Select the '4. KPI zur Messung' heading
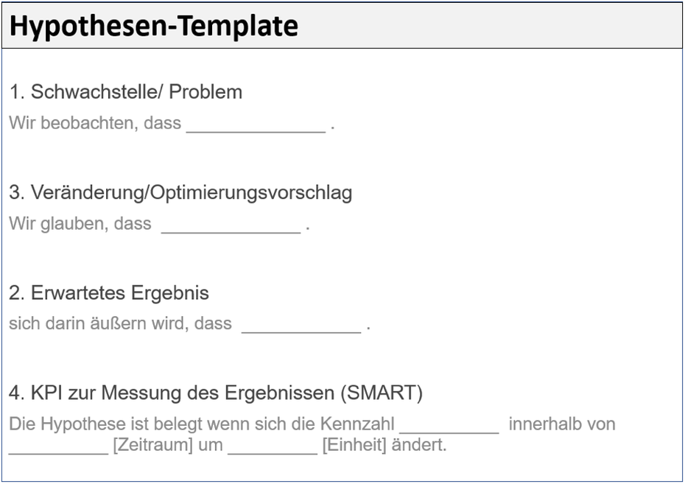The width and height of the screenshot is (685, 484). point(216,393)
